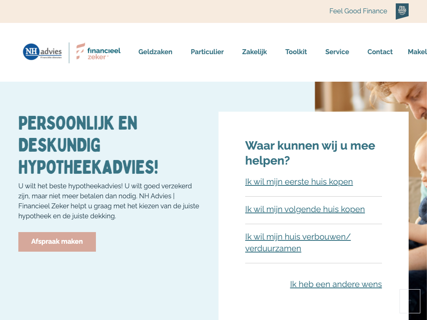The image size is (427, 320).
Task: Select 'Ik wil mijn volgende huis kopen'
Action: pos(305,209)
